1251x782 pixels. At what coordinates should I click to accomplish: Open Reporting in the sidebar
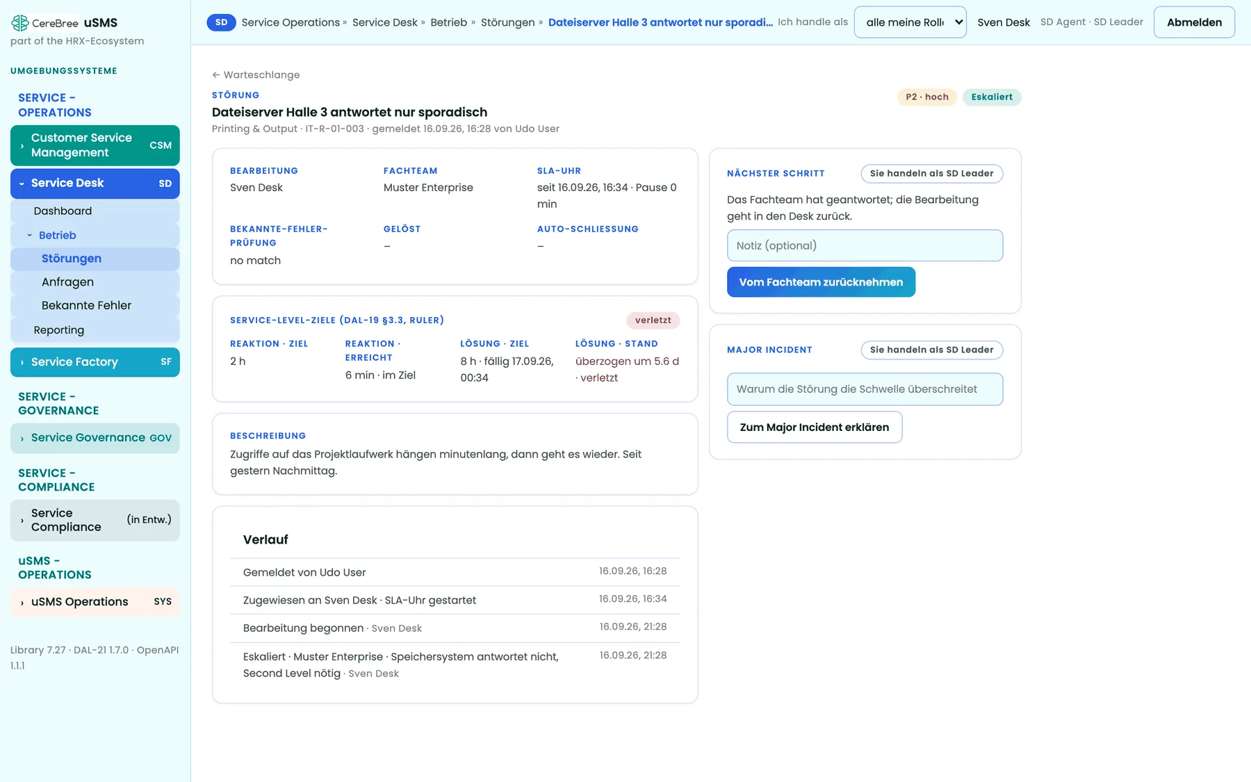click(x=95, y=330)
